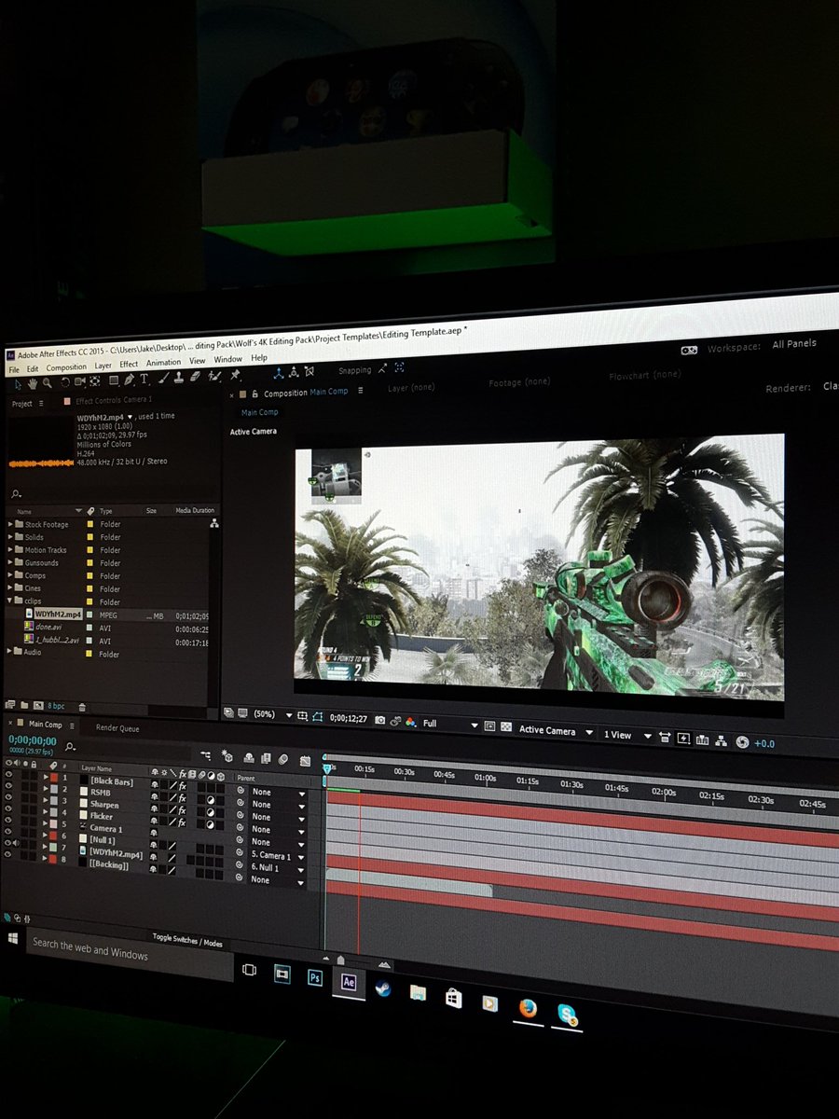Select the Eraser tool
The width and height of the screenshot is (839, 1119).
(x=196, y=377)
